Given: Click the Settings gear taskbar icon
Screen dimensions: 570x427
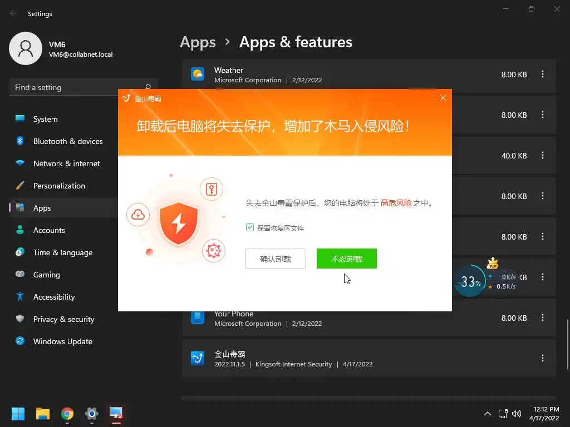Looking at the screenshot, I should pyautogui.click(x=92, y=414).
